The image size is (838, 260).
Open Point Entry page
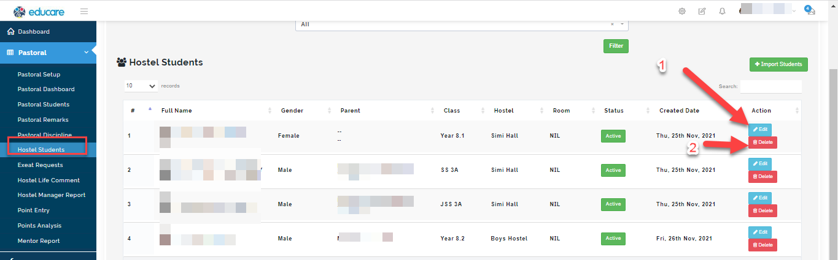pyautogui.click(x=34, y=210)
